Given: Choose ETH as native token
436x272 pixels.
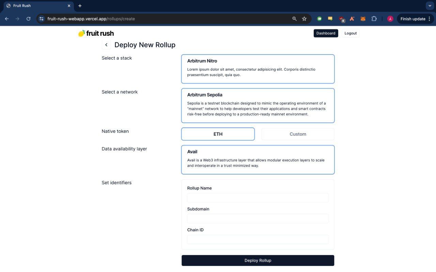Looking at the screenshot, I should point(218,134).
